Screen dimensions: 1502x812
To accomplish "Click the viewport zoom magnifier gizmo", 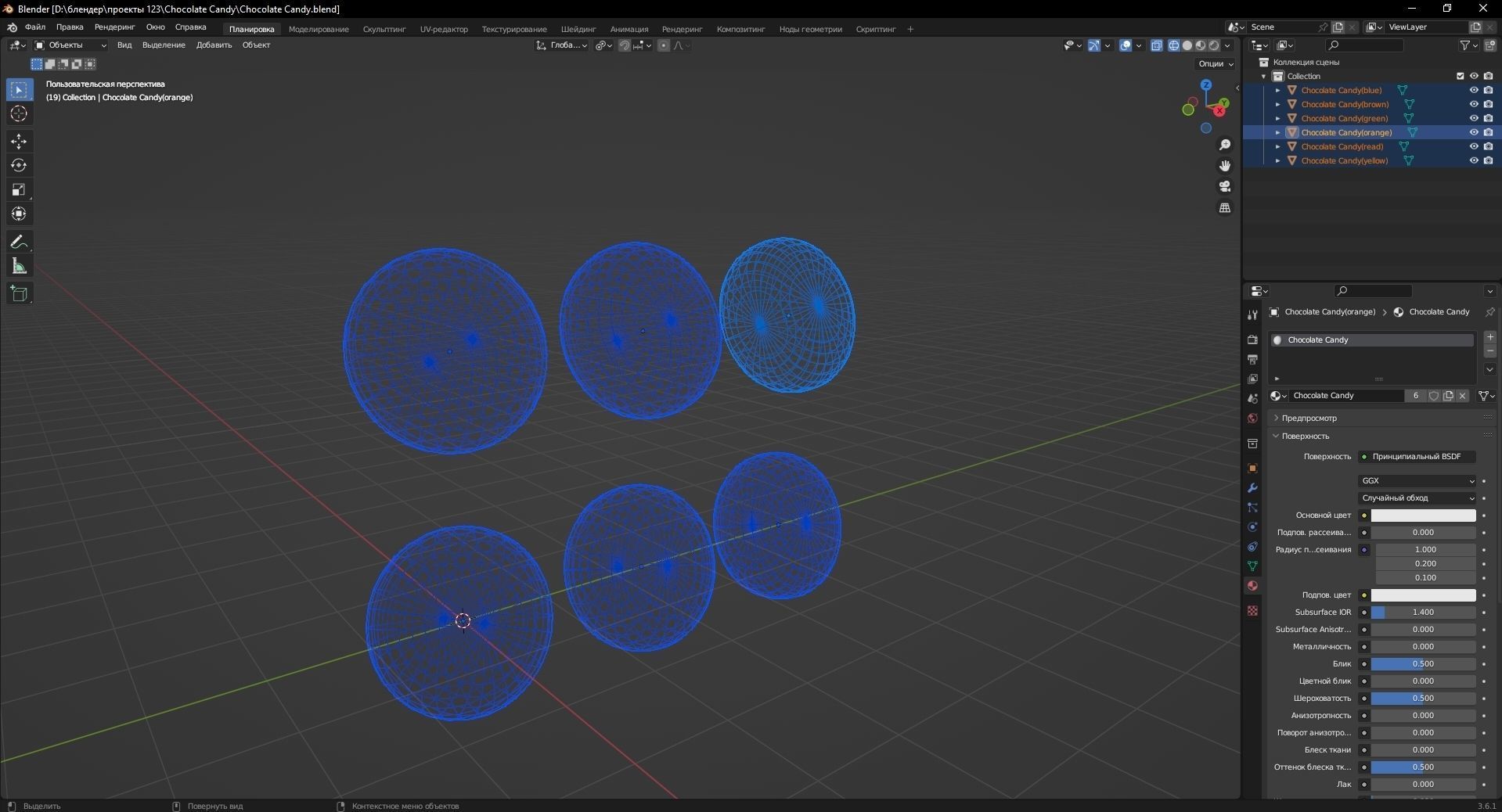I will click(x=1225, y=145).
